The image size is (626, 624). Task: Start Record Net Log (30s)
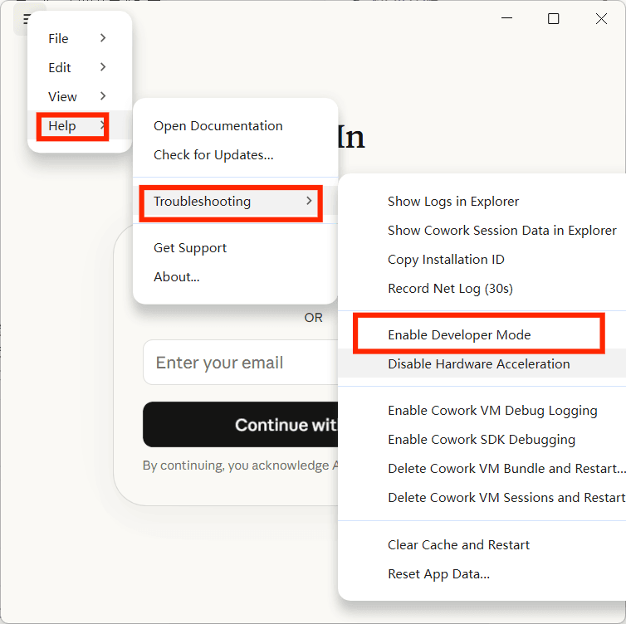(482, 289)
